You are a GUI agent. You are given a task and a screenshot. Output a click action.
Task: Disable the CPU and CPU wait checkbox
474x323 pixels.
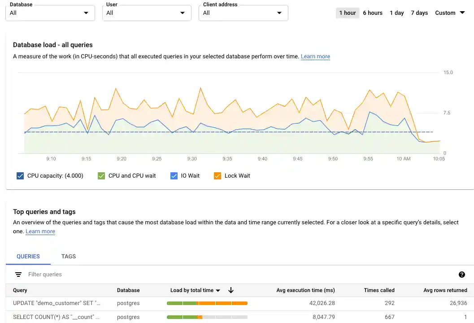point(101,175)
